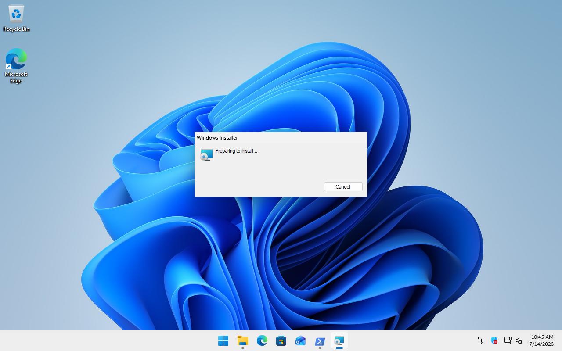
Task: Open the clock showing 10:45 AM
Action: point(542,340)
